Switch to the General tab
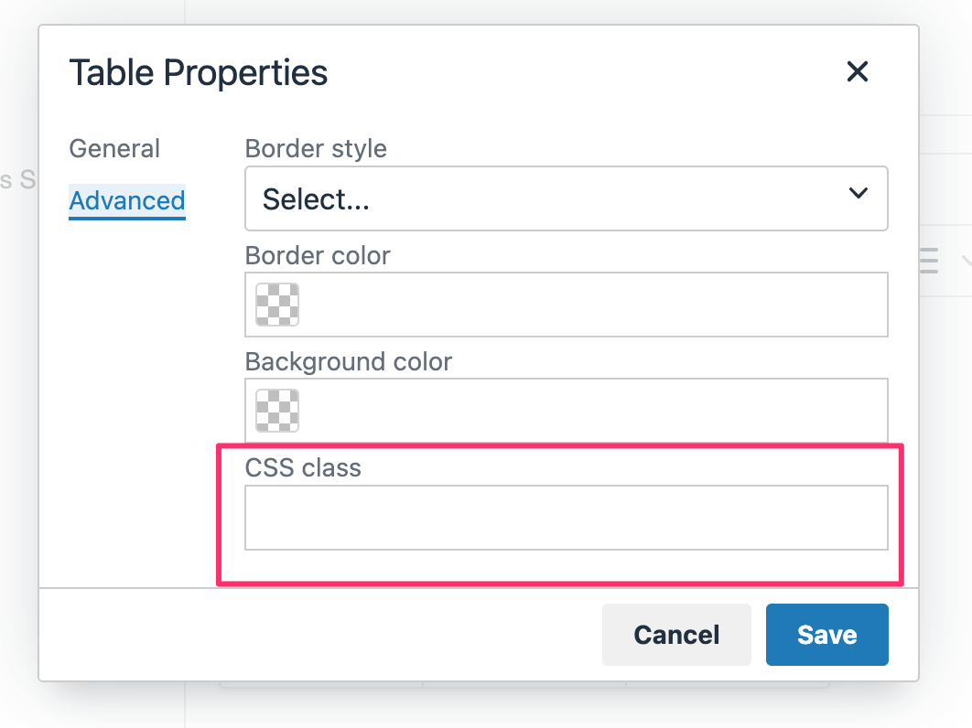 click(114, 149)
